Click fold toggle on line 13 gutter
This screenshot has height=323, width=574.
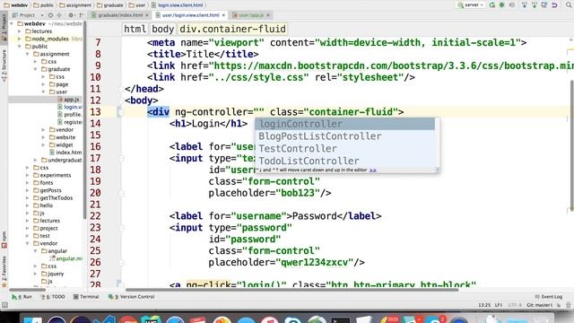[120, 111]
